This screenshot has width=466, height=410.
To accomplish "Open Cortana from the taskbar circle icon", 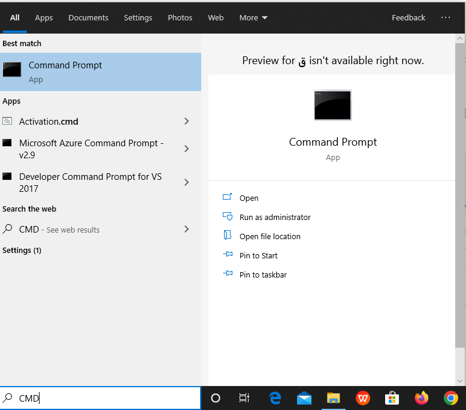I will click(x=216, y=398).
